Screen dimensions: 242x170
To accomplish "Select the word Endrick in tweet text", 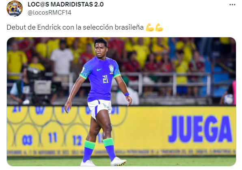I will [x=49, y=27].
